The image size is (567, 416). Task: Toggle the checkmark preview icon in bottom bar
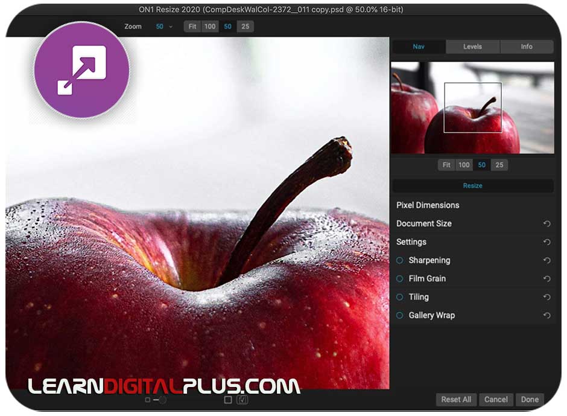[x=242, y=400]
